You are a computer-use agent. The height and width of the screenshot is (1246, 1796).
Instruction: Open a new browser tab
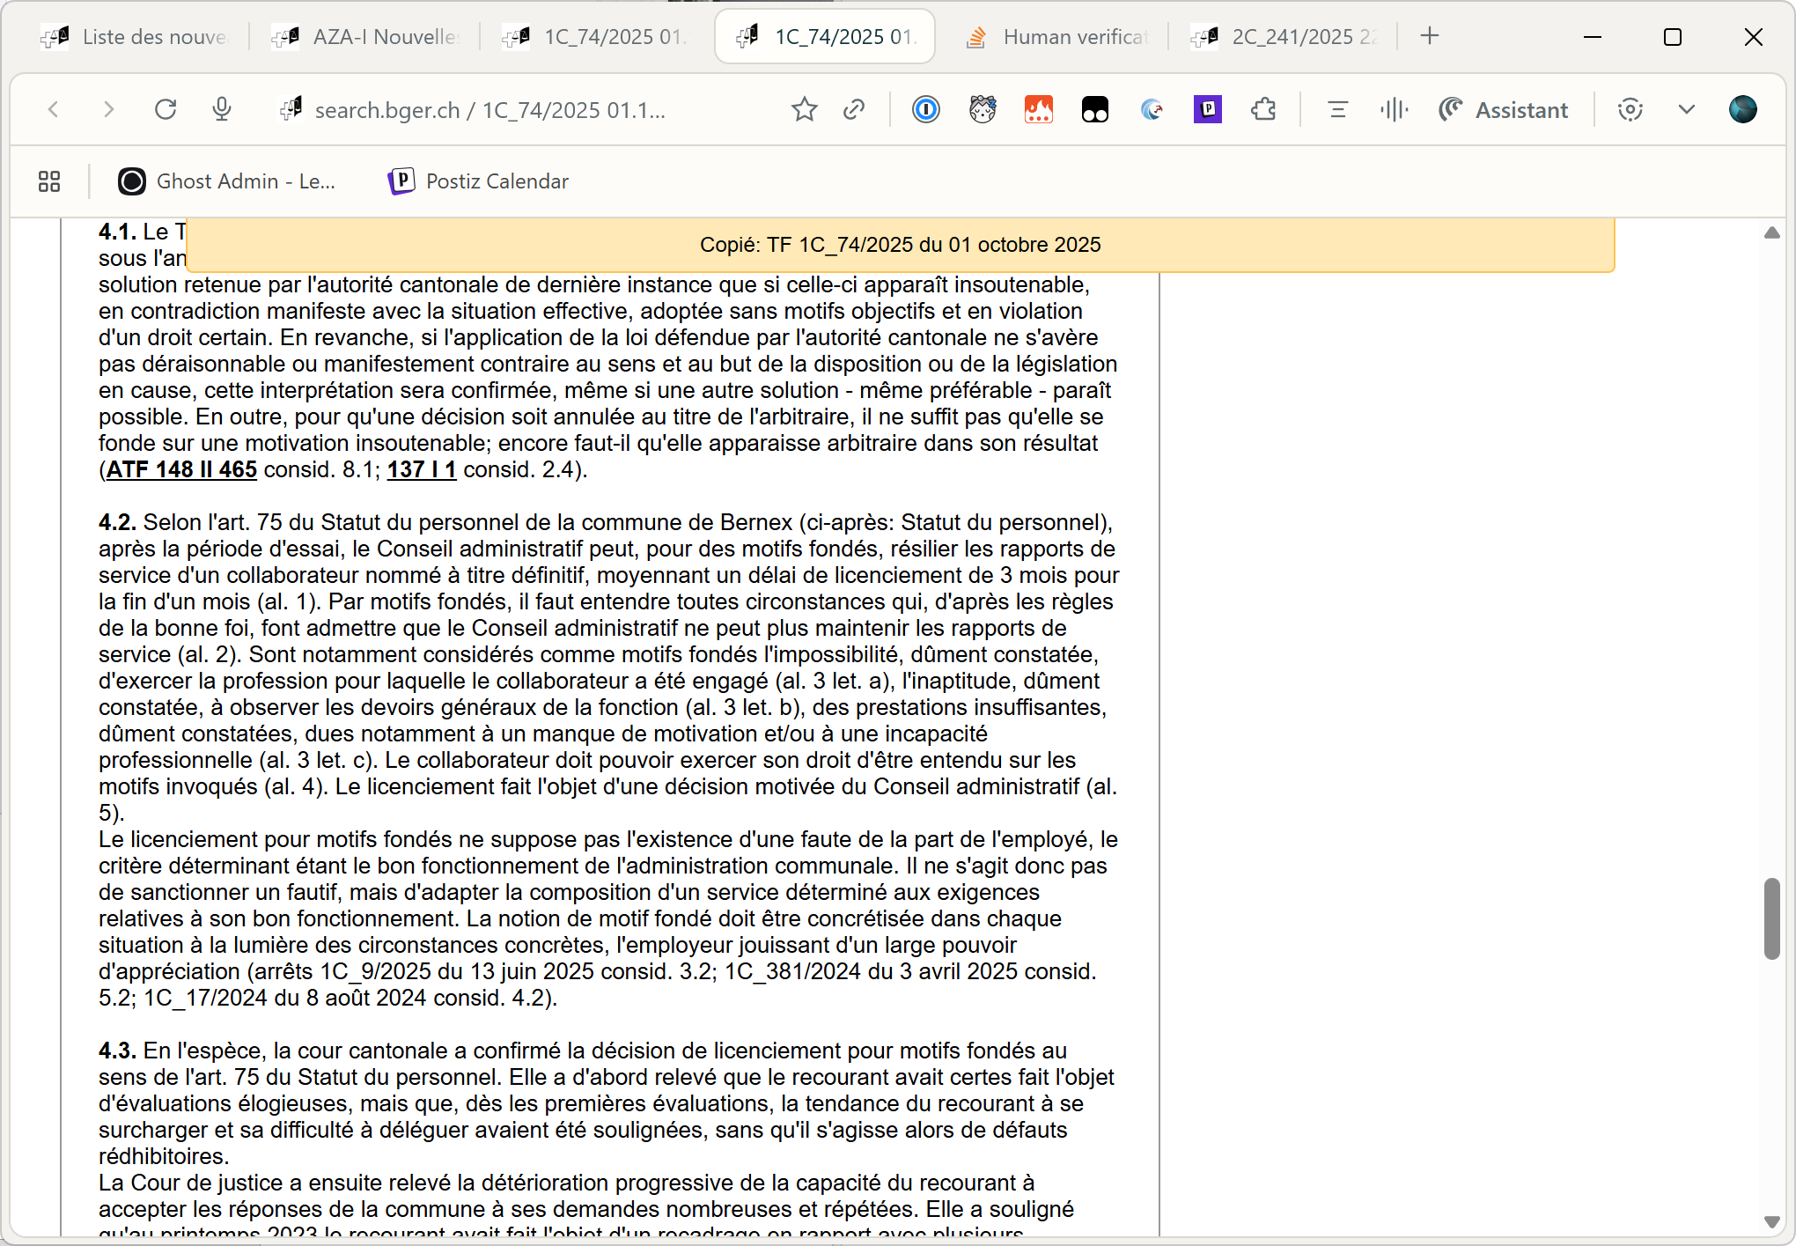pyautogui.click(x=1430, y=36)
